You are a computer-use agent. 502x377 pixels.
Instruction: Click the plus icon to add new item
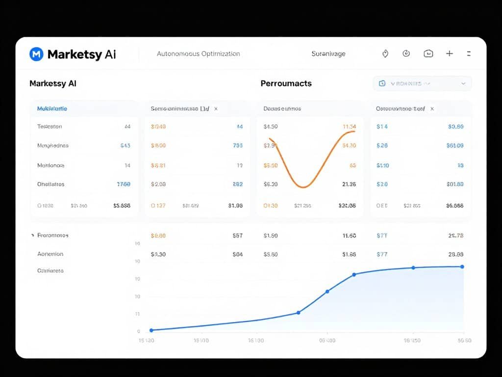(x=449, y=54)
